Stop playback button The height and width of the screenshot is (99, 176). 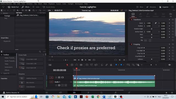click(x=82, y=60)
